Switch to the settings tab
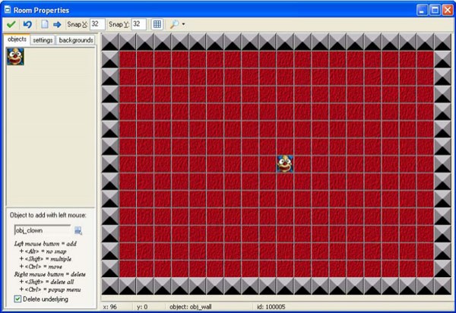The height and width of the screenshot is (313, 456). click(x=43, y=40)
